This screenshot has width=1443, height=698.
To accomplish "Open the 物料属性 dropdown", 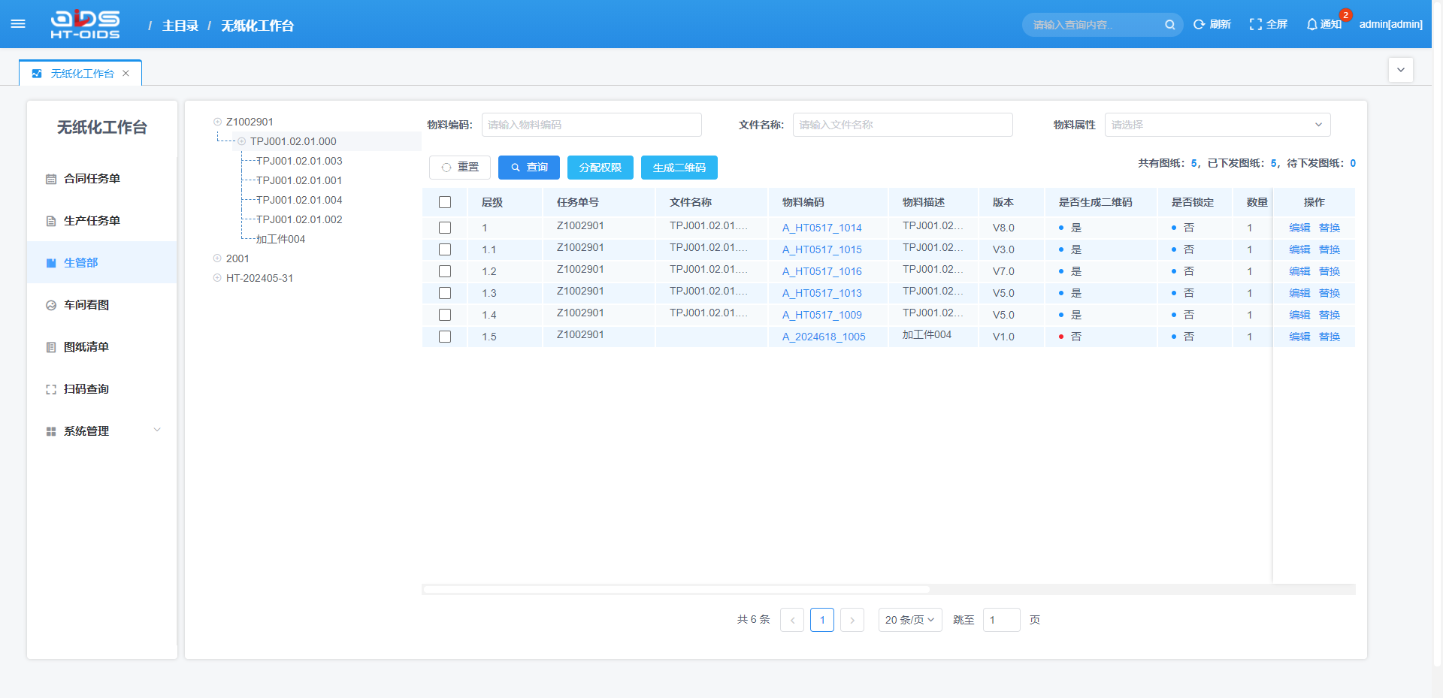I will click(x=1217, y=125).
